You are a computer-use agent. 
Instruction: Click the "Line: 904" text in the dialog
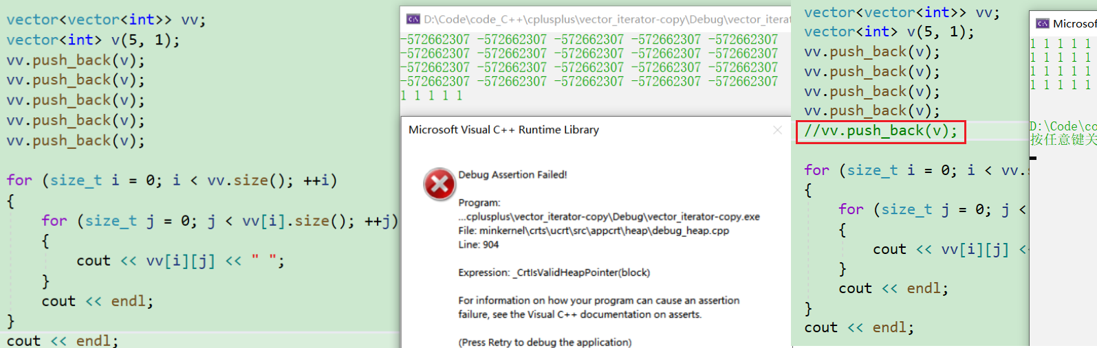point(479,245)
